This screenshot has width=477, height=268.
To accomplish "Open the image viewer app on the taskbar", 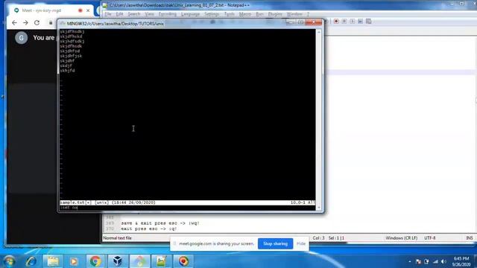I will pos(161,261).
